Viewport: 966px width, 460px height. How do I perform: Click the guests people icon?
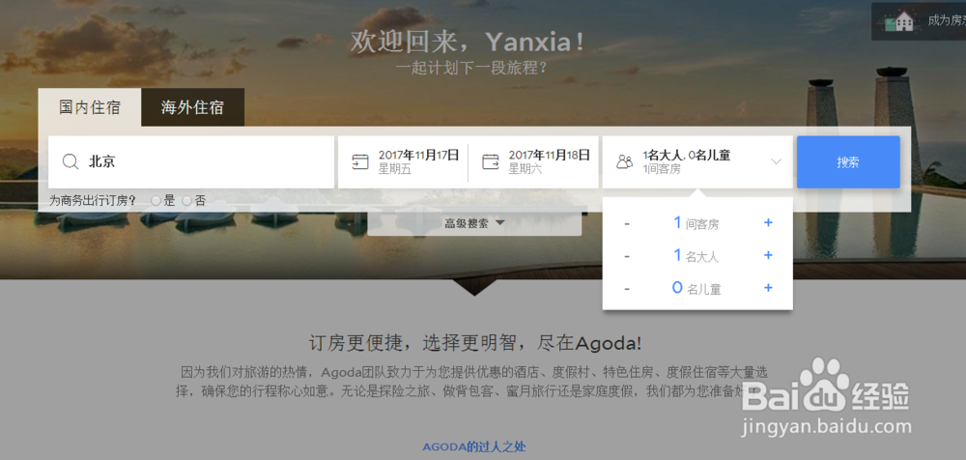624,162
